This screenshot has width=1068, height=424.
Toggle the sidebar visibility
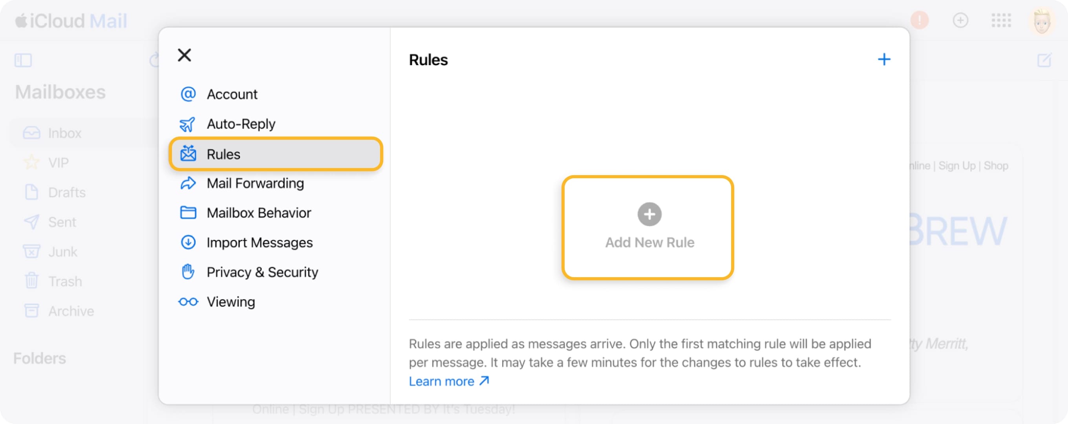[23, 60]
